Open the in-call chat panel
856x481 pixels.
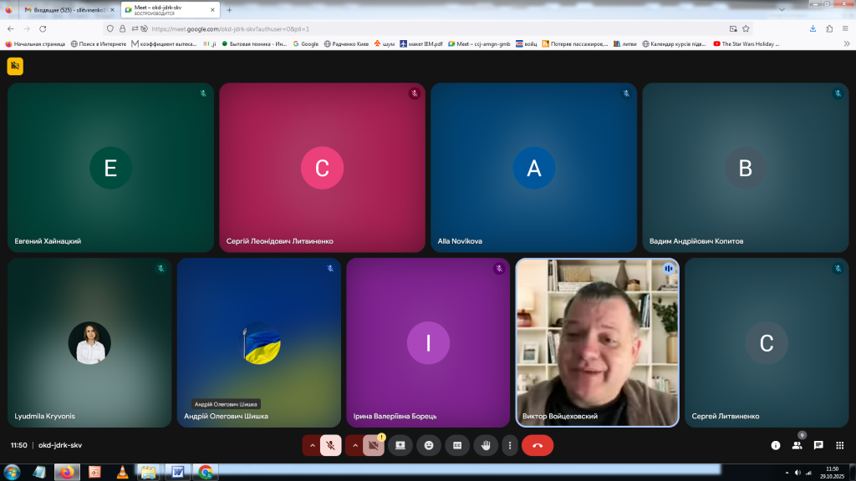818,445
